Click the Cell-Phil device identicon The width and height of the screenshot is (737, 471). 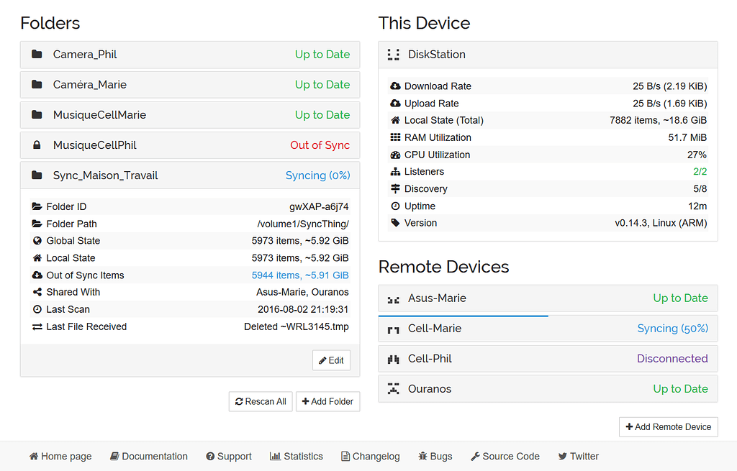click(393, 359)
